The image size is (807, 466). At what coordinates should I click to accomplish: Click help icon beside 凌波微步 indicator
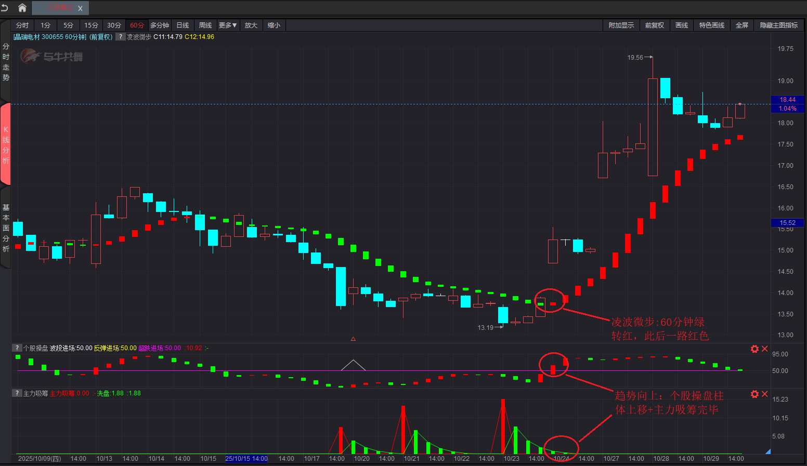(x=121, y=37)
